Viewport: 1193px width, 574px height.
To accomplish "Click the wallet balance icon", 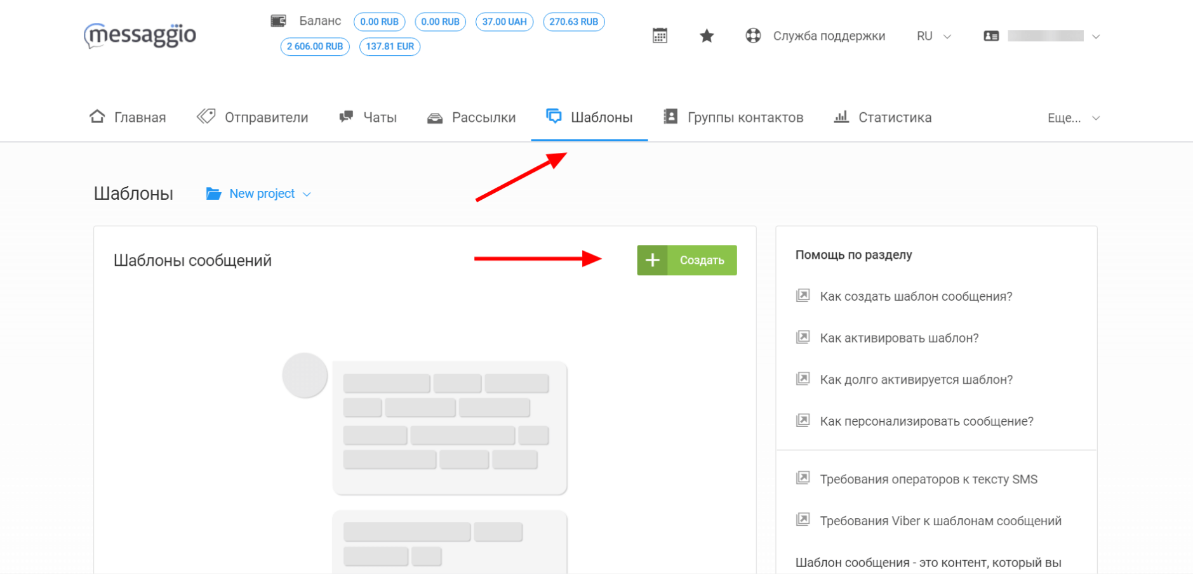I will tap(278, 21).
